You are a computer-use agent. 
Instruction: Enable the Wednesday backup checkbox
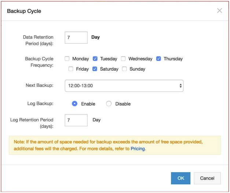[123, 59]
